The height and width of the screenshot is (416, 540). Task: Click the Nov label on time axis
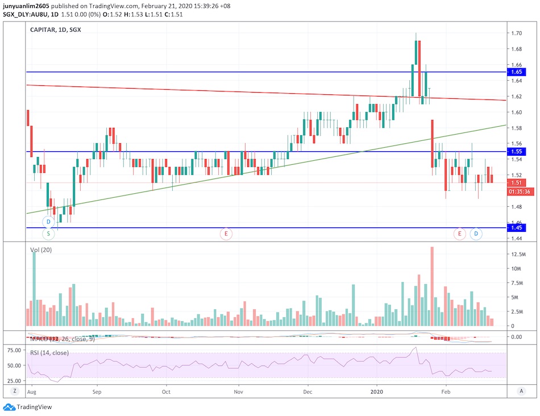[x=238, y=392]
